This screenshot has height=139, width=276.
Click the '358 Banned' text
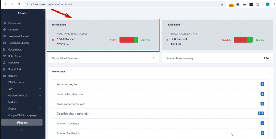click(x=179, y=39)
